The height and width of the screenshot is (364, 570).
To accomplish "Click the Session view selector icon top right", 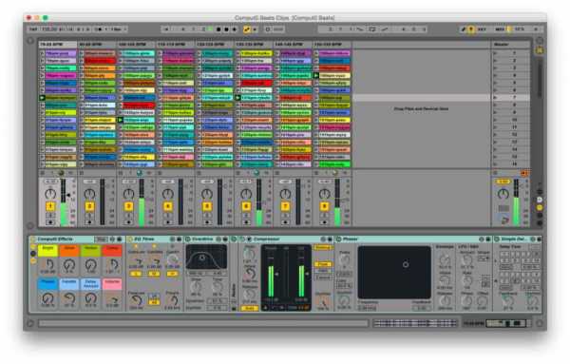I will pos(540,50).
